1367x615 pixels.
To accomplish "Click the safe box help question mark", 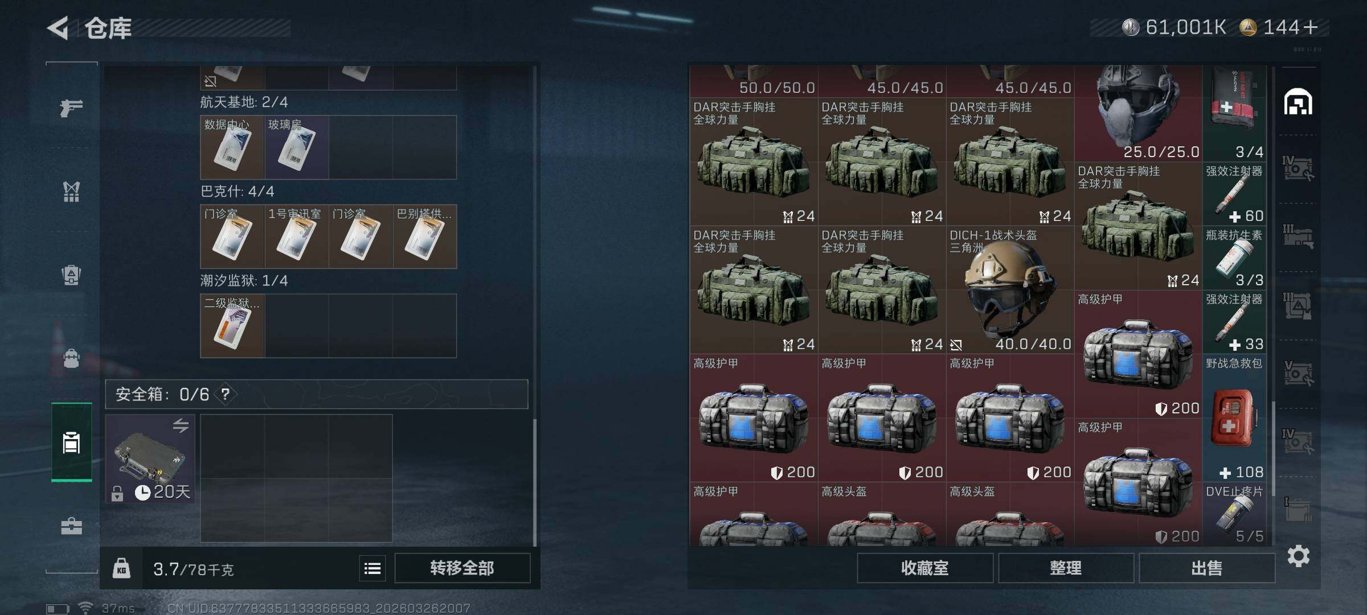I will (226, 394).
